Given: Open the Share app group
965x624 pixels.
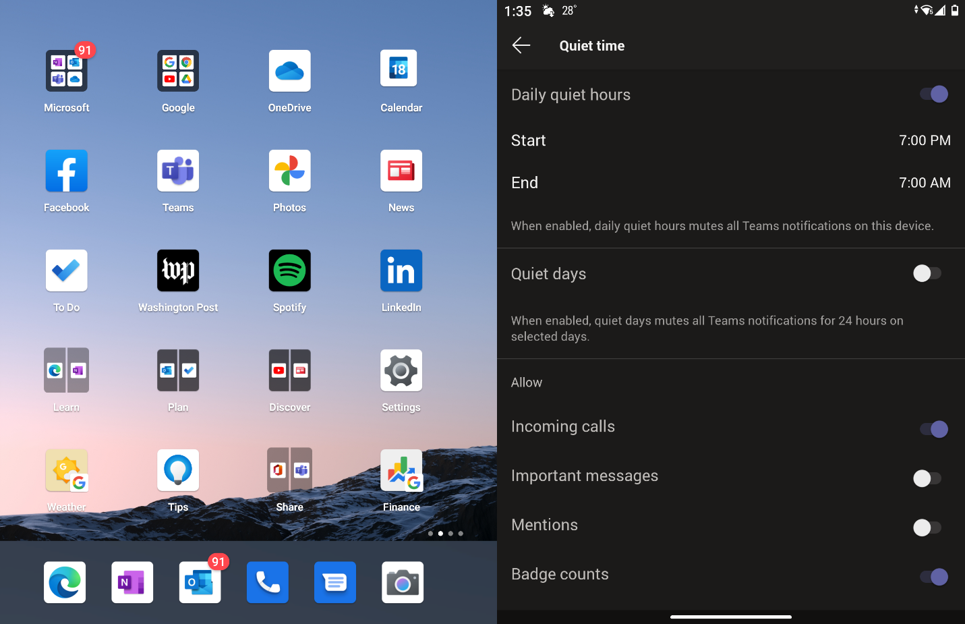Looking at the screenshot, I should tap(290, 470).
